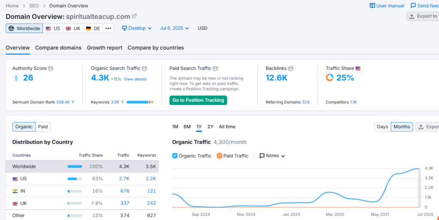The height and width of the screenshot is (220, 439).
Task: Open external link icon beside spiritualteacup.com
Action: [x=134, y=16]
